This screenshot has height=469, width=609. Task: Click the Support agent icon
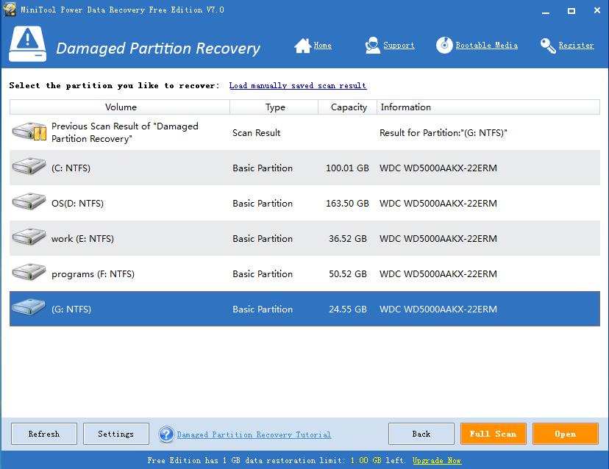coord(372,46)
